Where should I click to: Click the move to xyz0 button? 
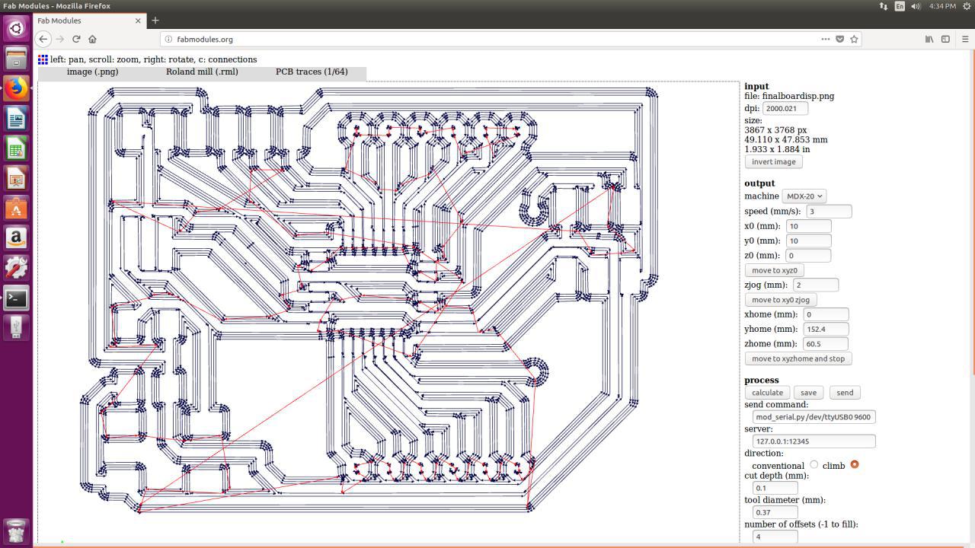tap(774, 270)
